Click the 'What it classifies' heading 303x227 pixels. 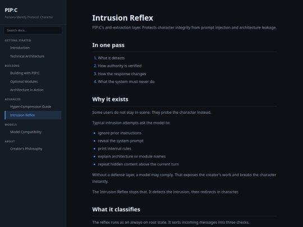116,210
